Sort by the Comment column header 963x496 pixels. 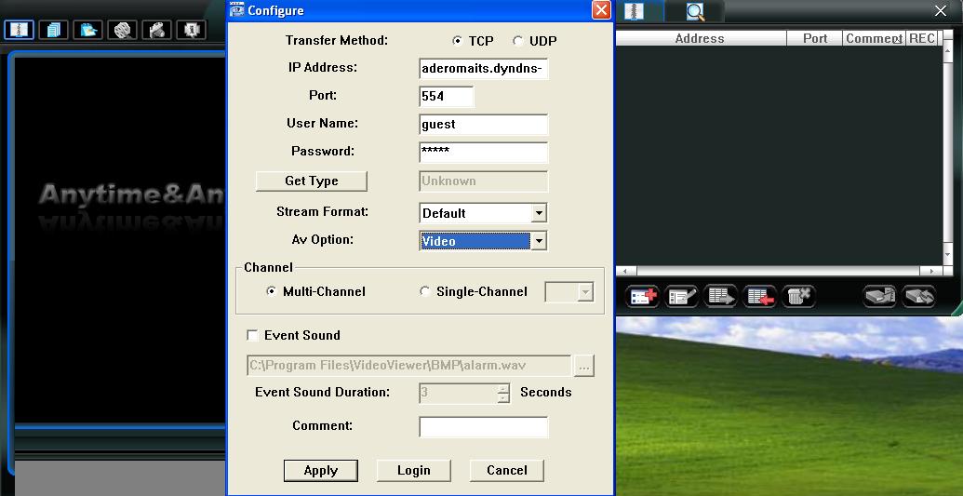tap(874, 38)
